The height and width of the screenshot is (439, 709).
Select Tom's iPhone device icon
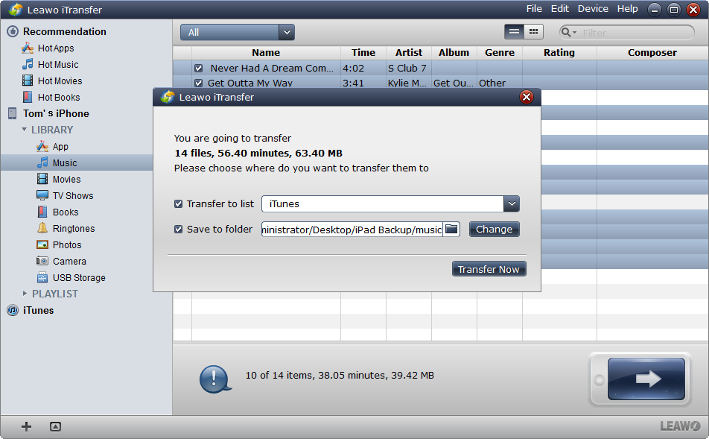pos(13,113)
